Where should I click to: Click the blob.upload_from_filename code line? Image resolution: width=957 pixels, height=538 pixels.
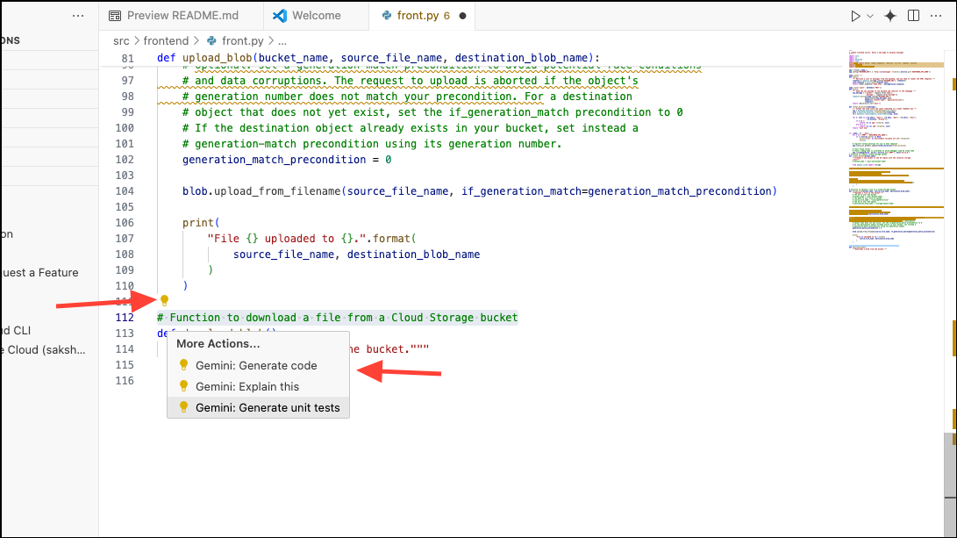pos(480,191)
